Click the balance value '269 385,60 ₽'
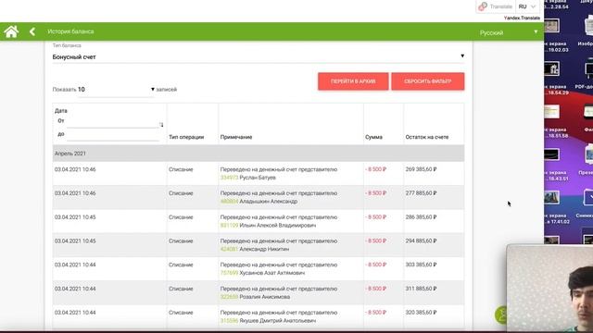The width and height of the screenshot is (593, 333). 421,169
